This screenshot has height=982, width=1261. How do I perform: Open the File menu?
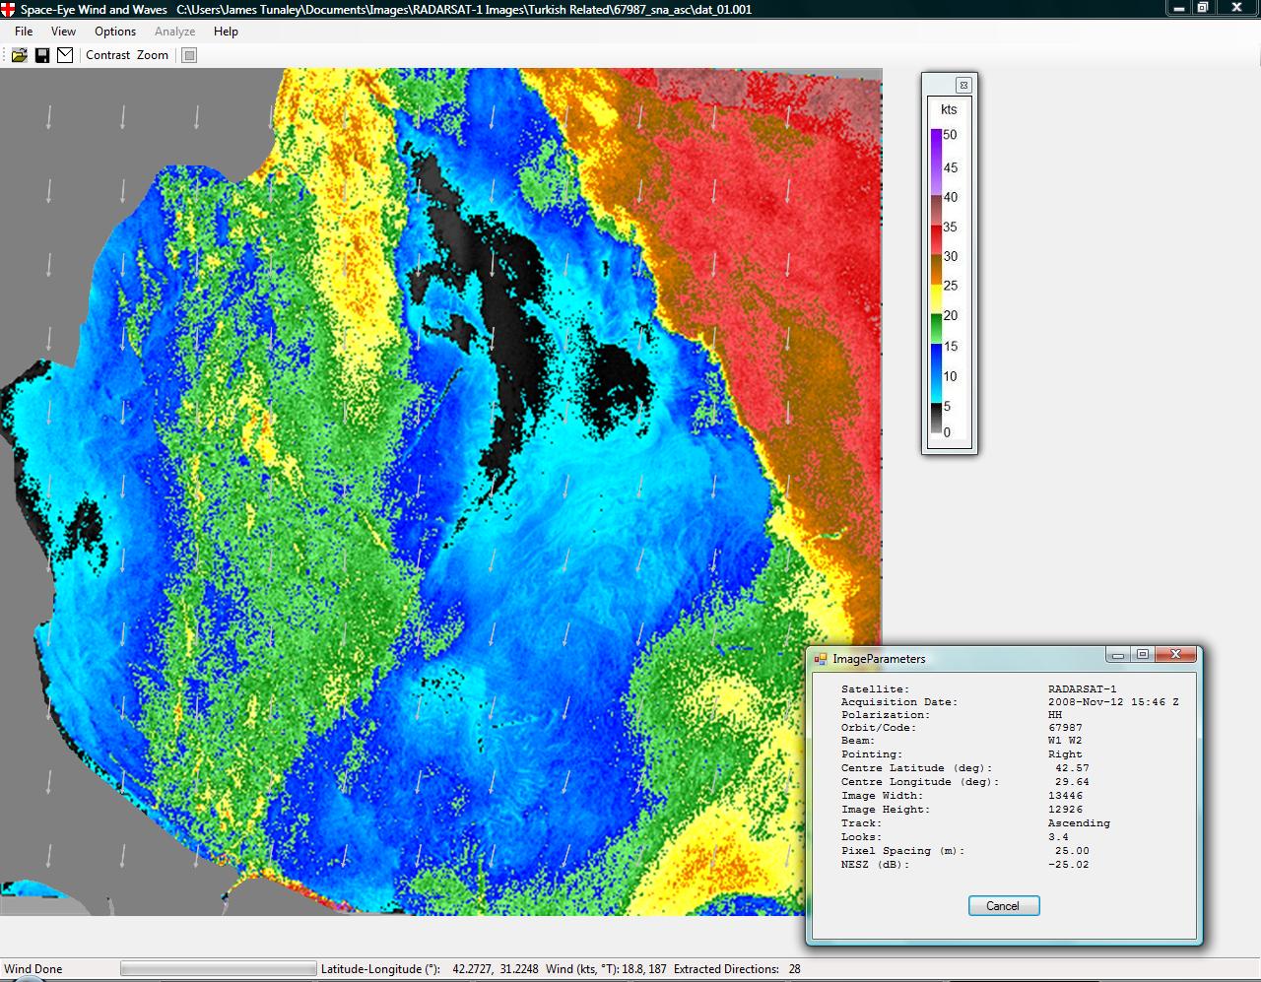pos(24,32)
